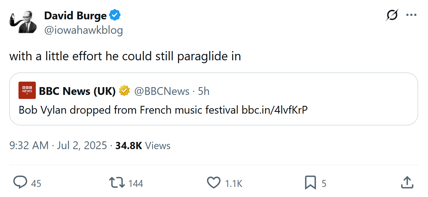428x197 pixels.
Task: Open the @iowahawkblog handle link
Action: (83, 30)
